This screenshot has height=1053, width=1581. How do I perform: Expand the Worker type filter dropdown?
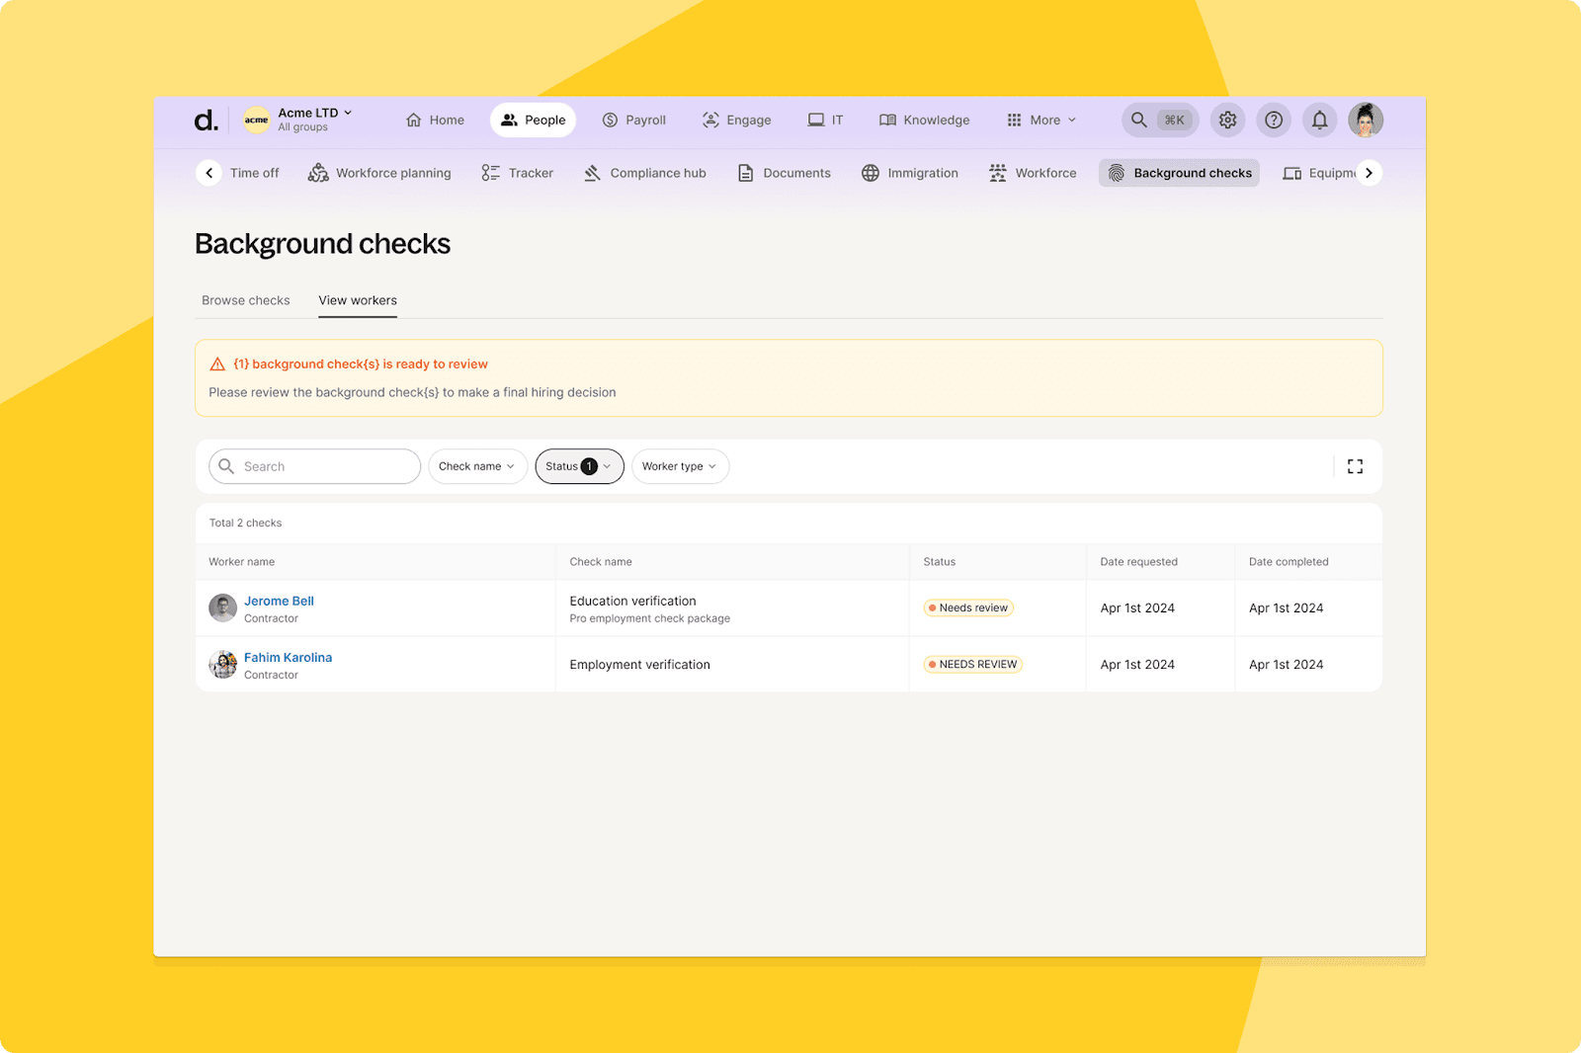click(x=680, y=466)
